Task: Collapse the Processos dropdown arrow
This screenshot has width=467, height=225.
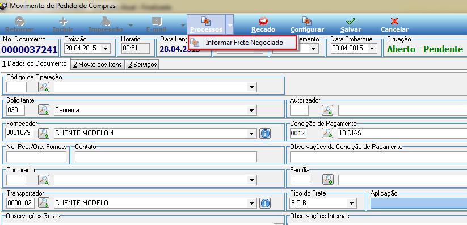Action: click(230, 24)
